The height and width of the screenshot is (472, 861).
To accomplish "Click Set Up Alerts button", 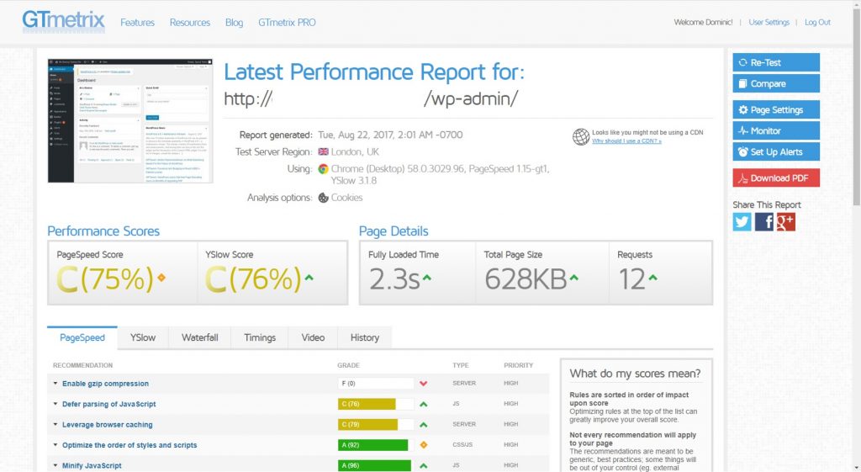I will point(776,151).
